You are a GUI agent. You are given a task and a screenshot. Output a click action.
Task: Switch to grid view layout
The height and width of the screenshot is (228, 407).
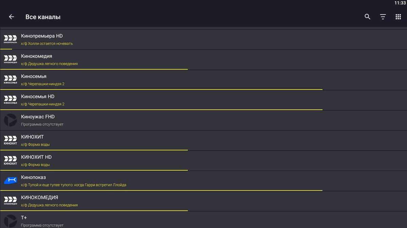pyautogui.click(x=398, y=17)
